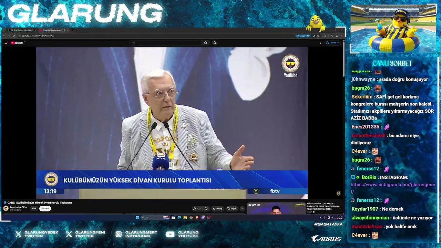Click the YouTube icon beside GLARUNG YouTube

(170, 234)
